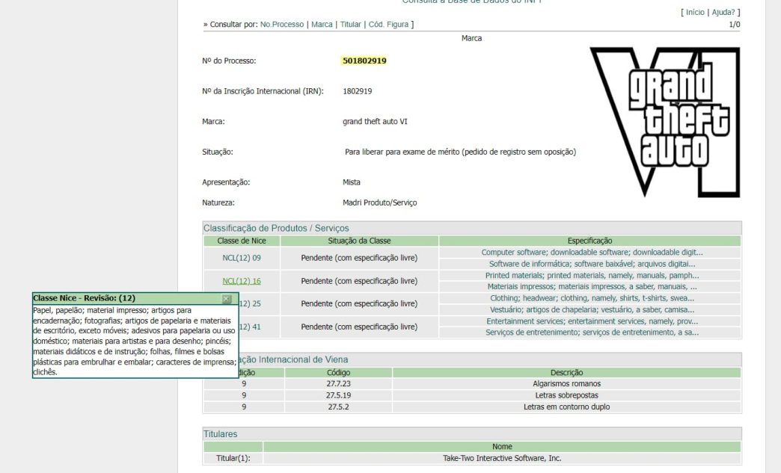Search by Cód. Figura link

click(x=388, y=25)
